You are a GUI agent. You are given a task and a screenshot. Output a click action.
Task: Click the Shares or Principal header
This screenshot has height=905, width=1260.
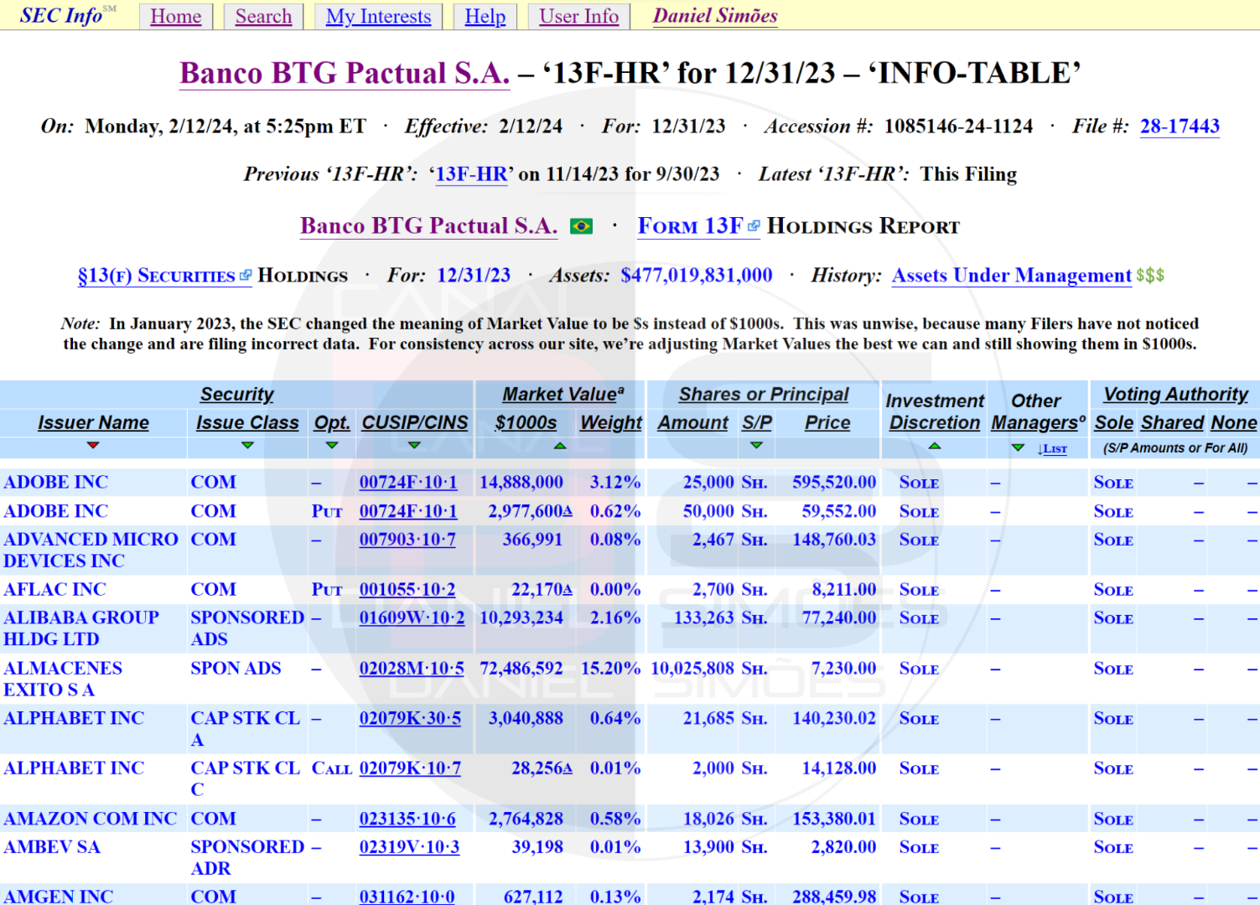(764, 395)
